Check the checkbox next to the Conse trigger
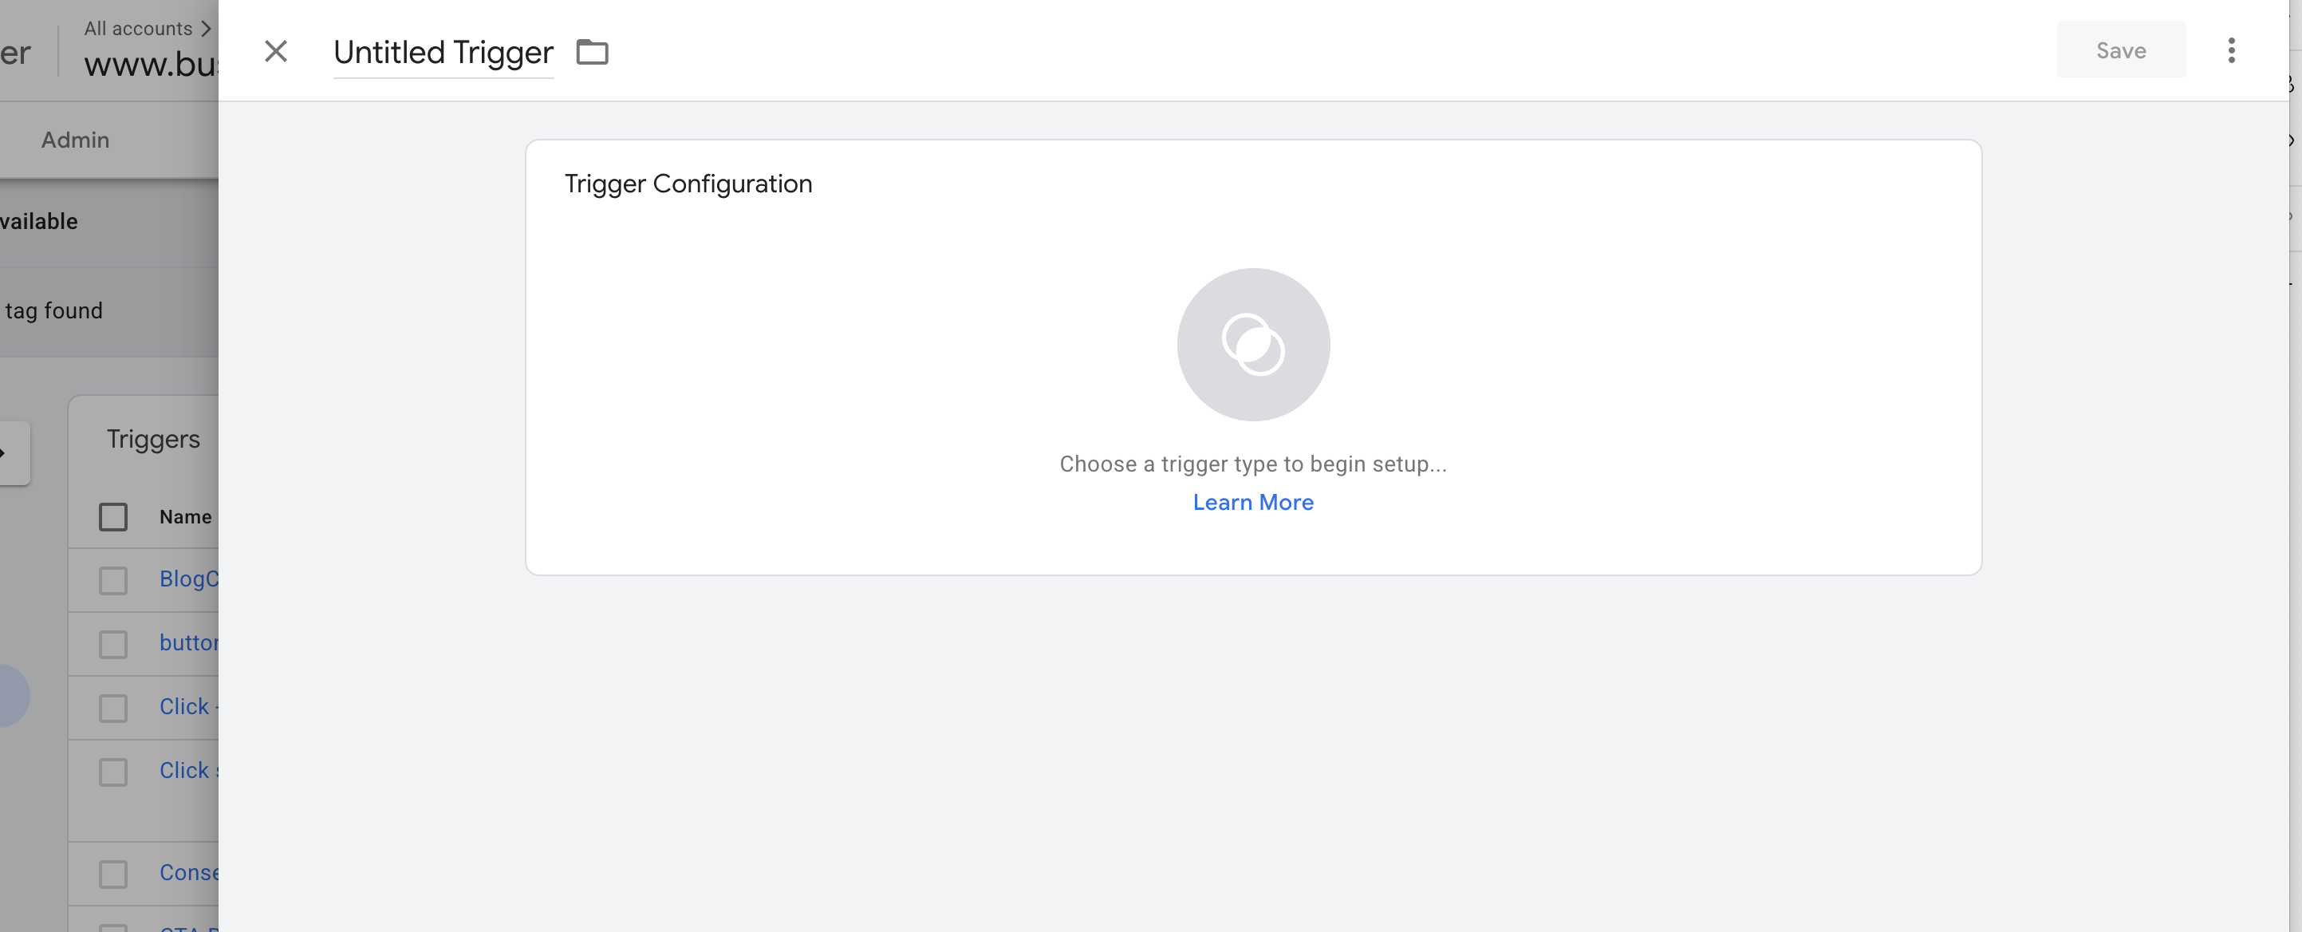This screenshot has width=2302, height=932. point(112,874)
